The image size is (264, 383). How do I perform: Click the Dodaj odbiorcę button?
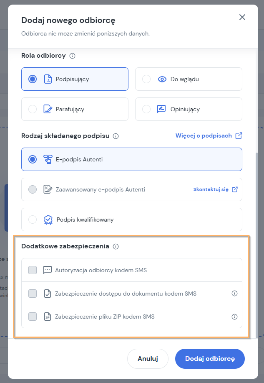pos(210,359)
